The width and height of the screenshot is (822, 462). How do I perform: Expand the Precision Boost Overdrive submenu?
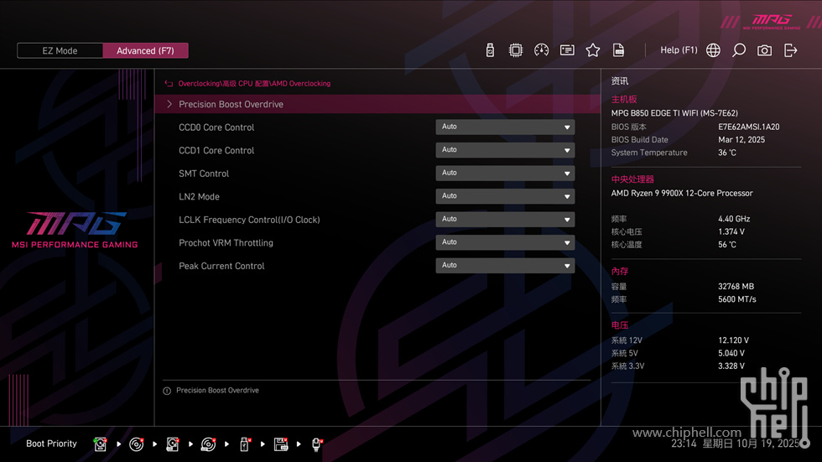click(x=231, y=105)
